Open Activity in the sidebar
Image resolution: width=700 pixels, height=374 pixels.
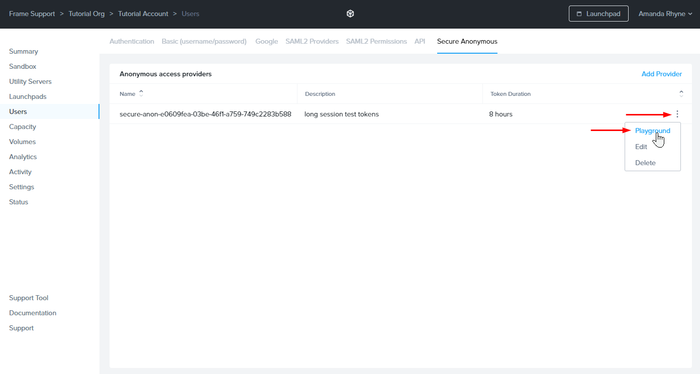20,172
